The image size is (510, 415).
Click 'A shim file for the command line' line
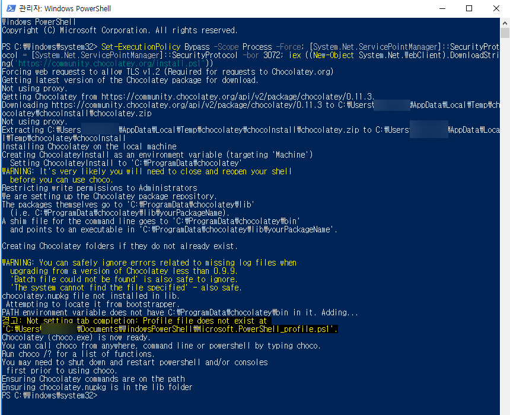[151, 221]
